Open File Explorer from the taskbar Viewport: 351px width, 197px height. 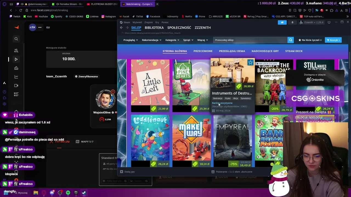pyautogui.click(x=36, y=193)
